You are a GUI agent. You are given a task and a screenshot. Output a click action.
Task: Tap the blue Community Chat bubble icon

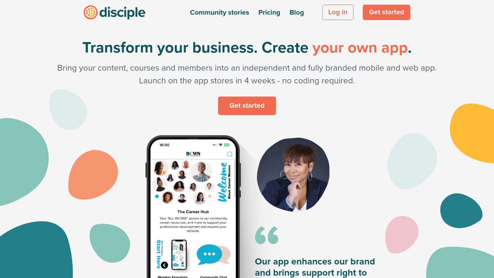pos(209,254)
